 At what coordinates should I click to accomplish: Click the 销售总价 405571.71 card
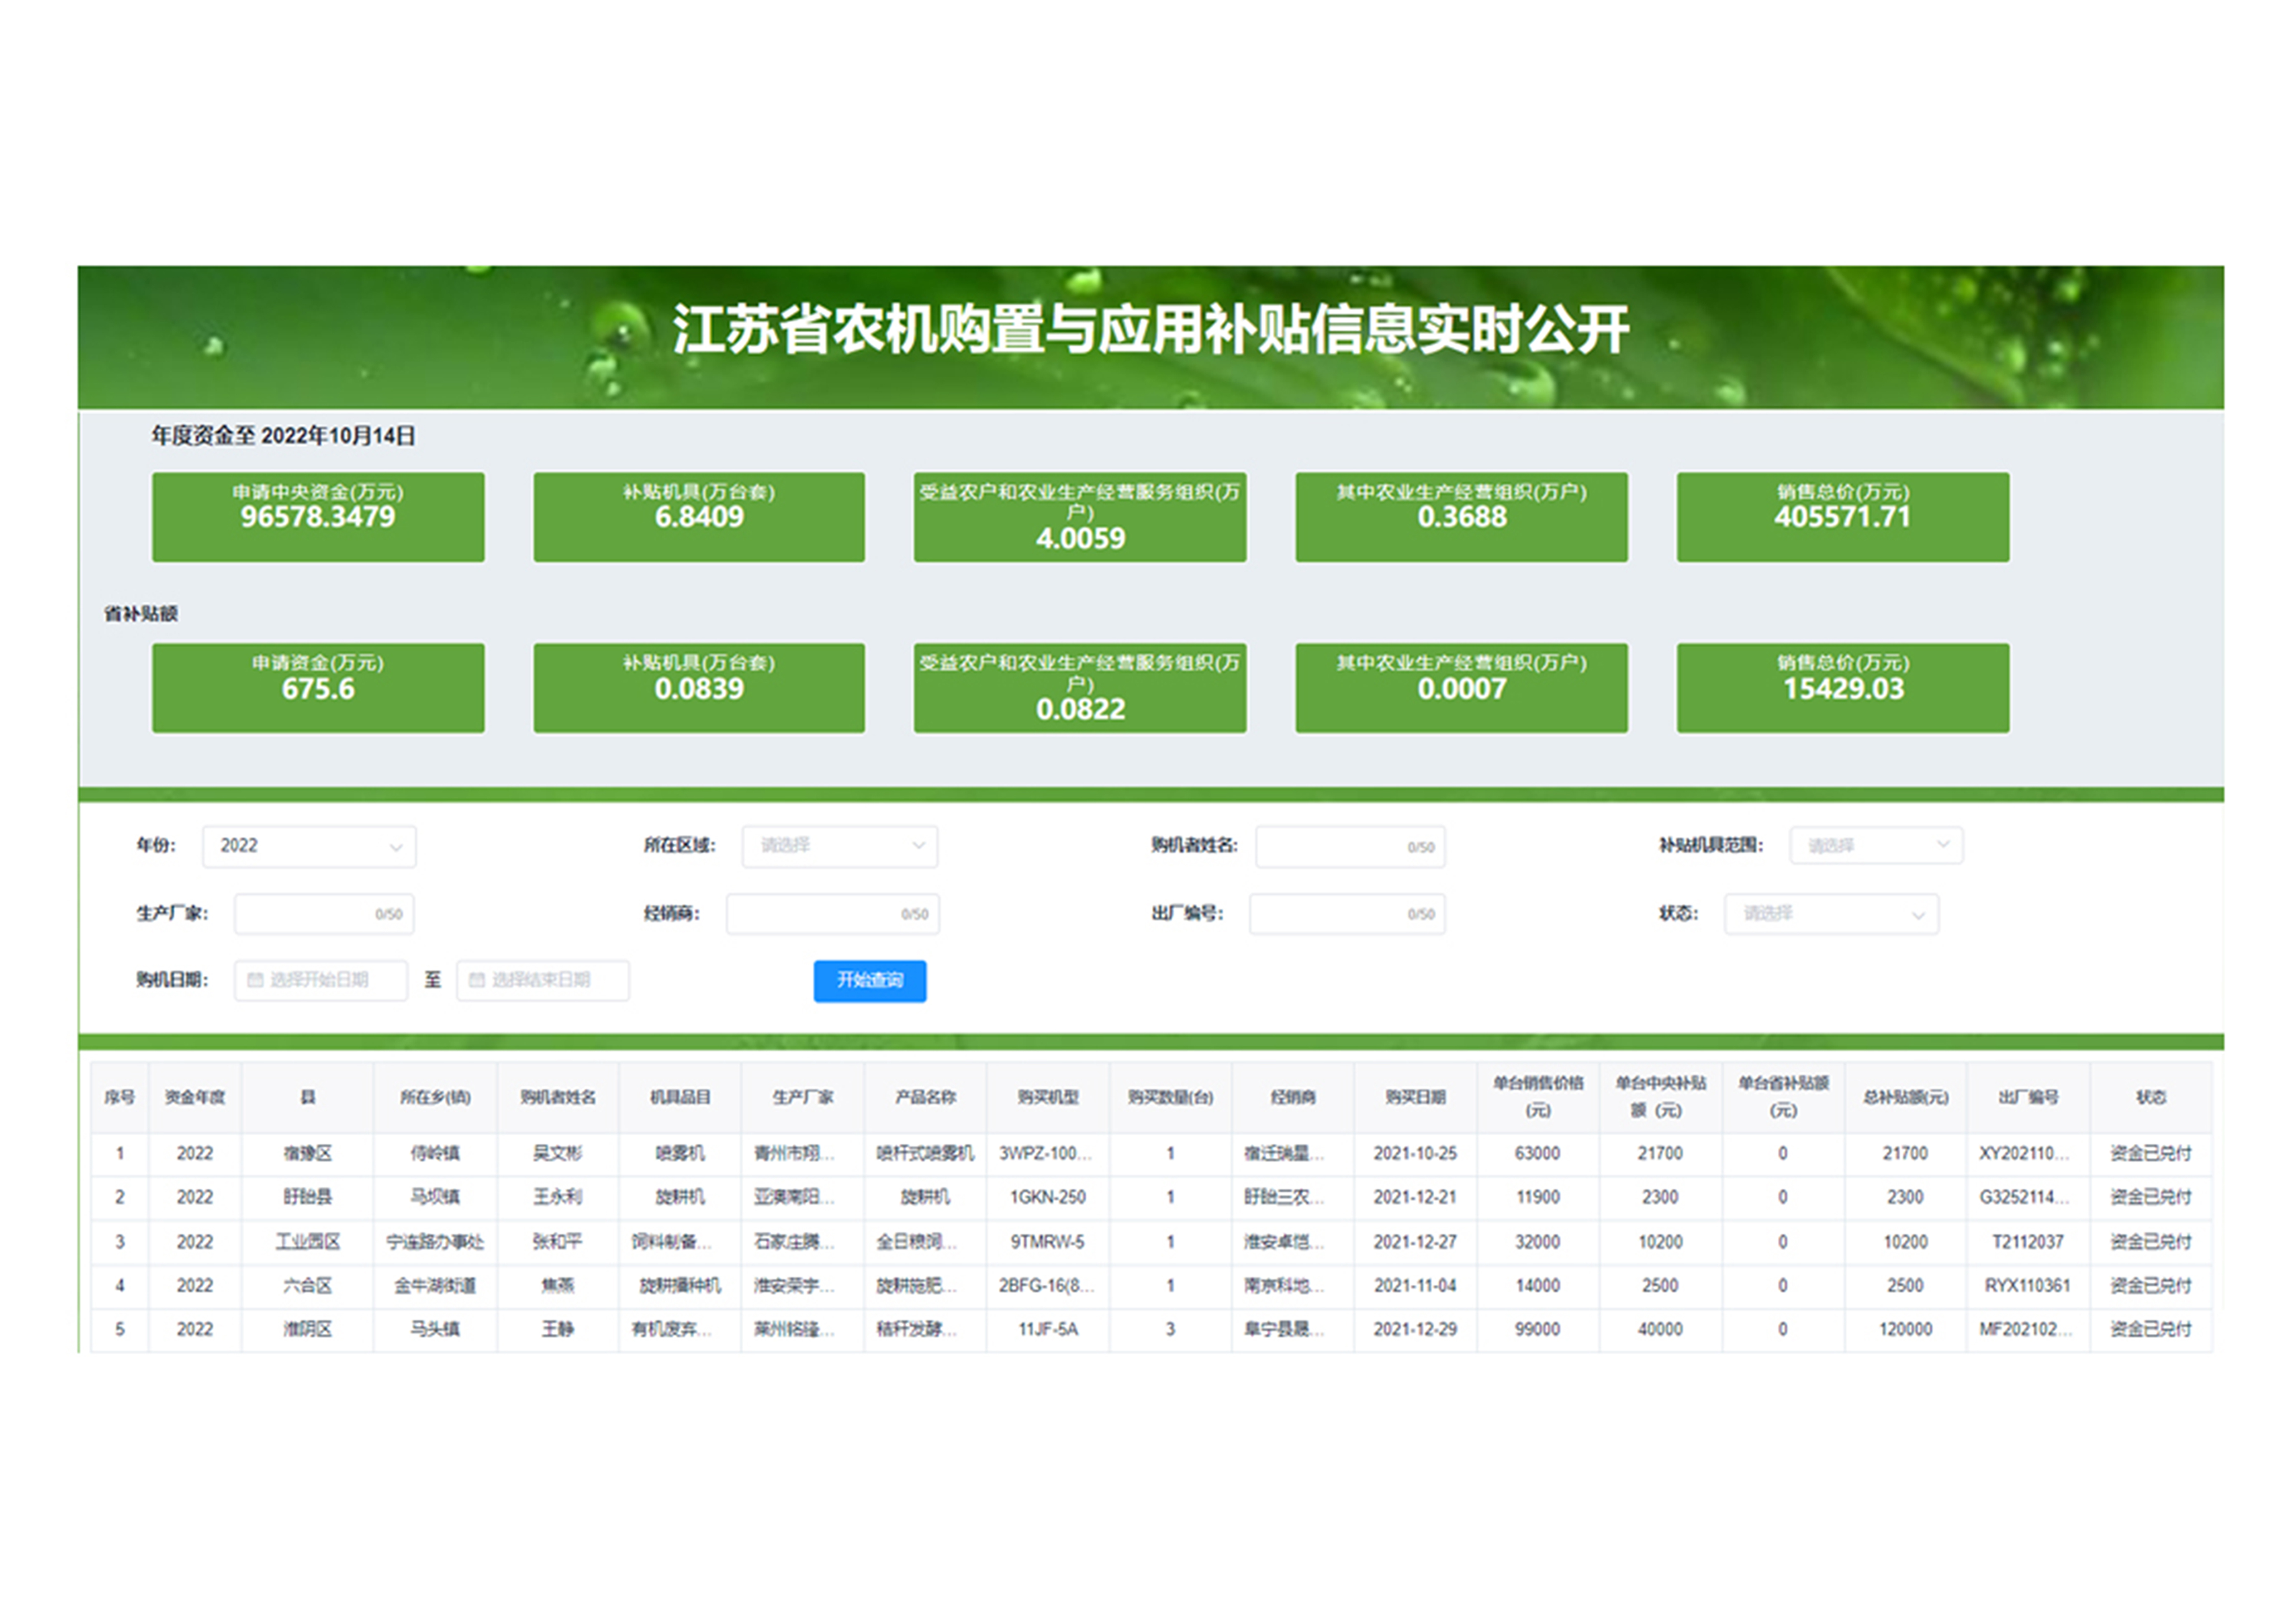[x=1842, y=517]
